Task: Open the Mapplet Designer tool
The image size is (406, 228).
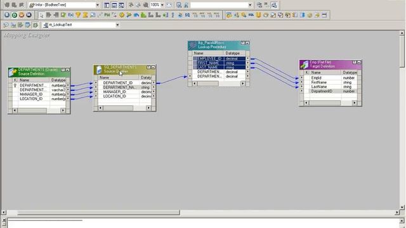Action: tap(28, 25)
